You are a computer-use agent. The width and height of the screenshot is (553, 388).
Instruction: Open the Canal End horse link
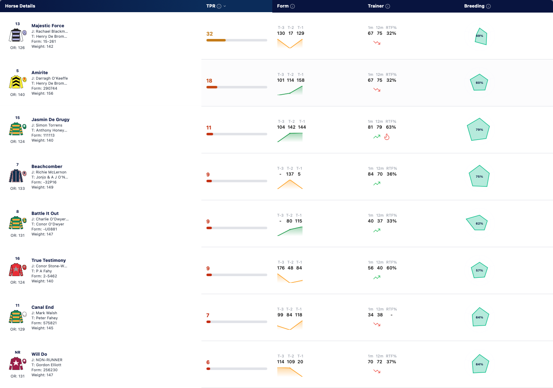(42, 307)
